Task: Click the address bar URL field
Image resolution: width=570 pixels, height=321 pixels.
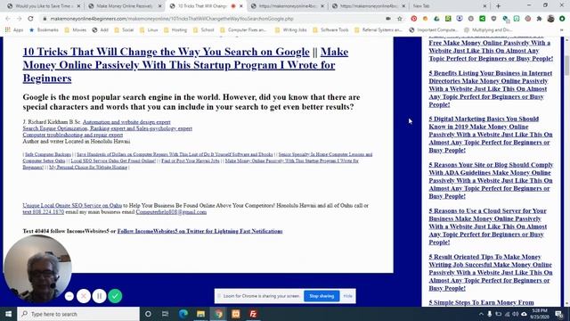Action: [x=215, y=19]
